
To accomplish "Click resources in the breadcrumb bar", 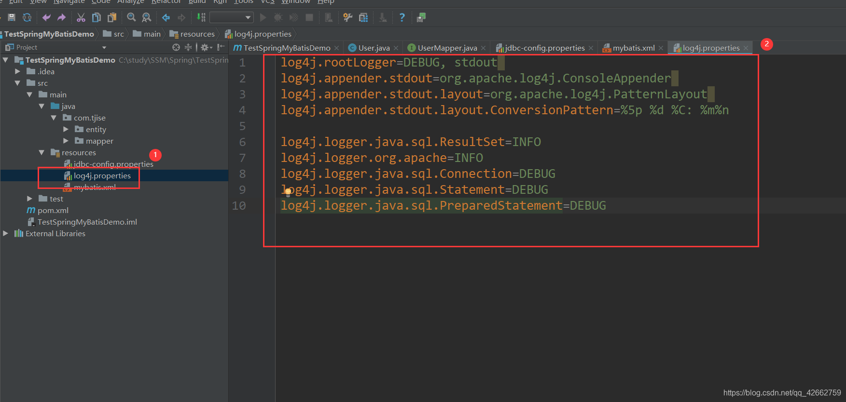I will pos(192,34).
